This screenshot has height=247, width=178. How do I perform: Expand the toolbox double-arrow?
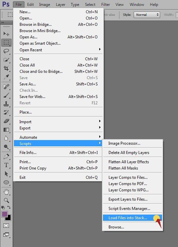pos(3,23)
